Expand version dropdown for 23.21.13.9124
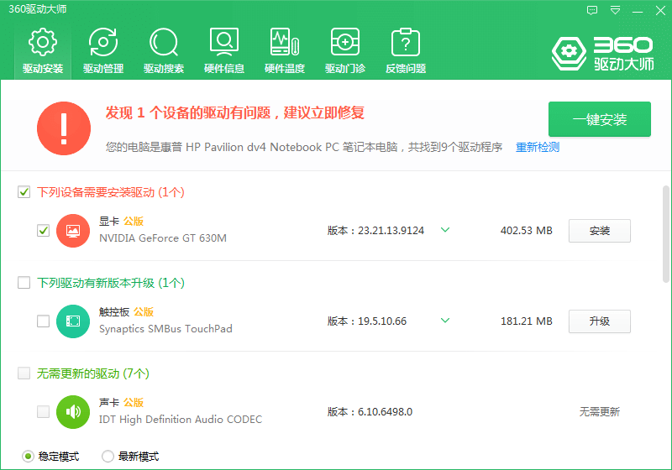This screenshot has height=470, width=672. [x=445, y=230]
